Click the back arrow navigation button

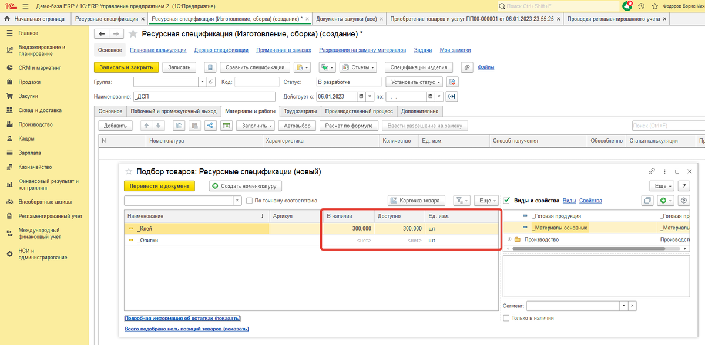point(102,34)
